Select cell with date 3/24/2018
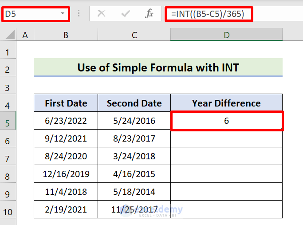This screenshot has height=225, width=303. (134, 156)
